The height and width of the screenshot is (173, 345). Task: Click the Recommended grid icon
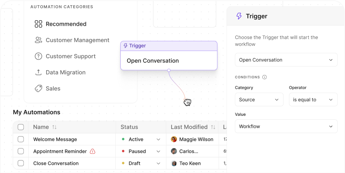[38, 24]
